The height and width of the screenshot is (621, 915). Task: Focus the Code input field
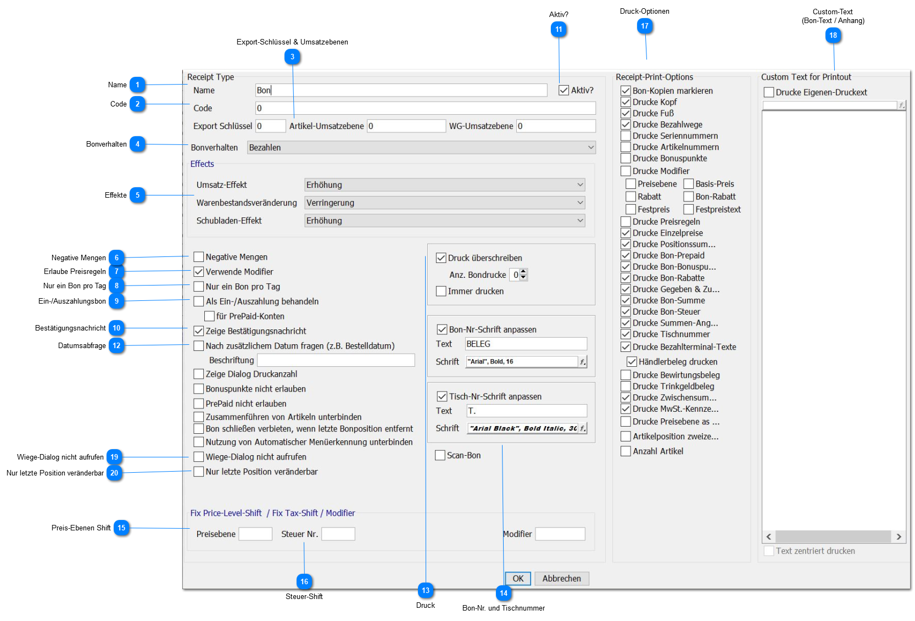pos(426,108)
